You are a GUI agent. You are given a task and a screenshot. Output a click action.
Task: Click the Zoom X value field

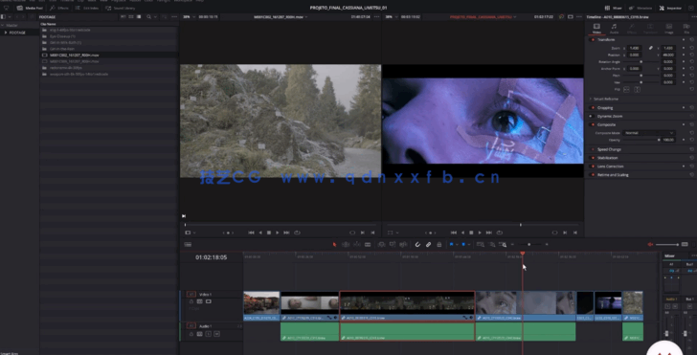coord(635,48)
